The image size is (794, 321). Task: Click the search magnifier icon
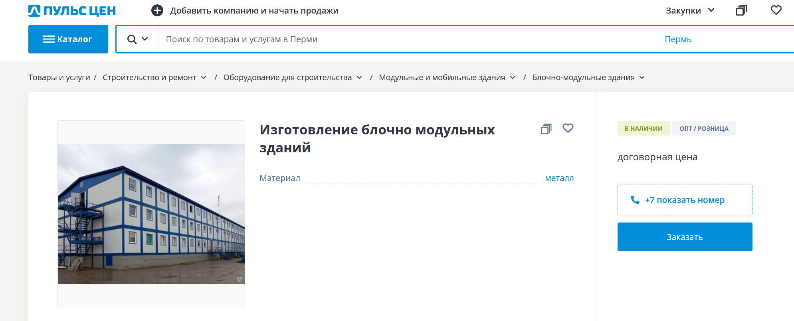coord(132,39)
